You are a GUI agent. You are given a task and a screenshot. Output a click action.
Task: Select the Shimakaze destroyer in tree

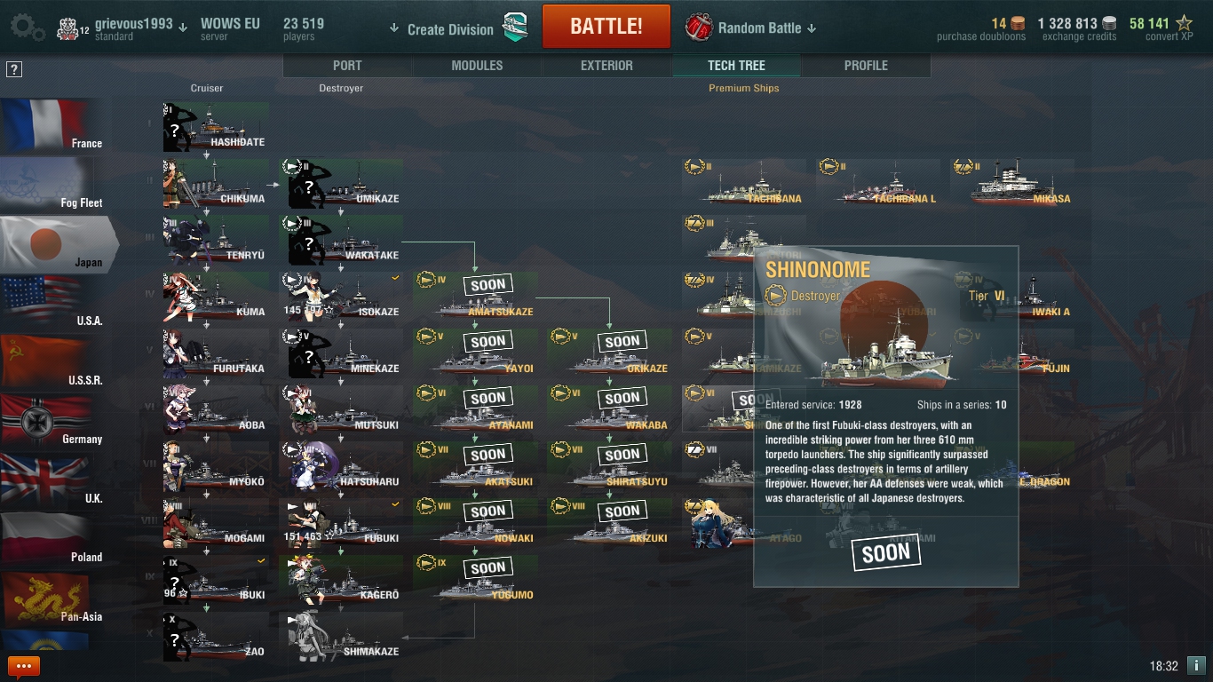click(342, 637)
